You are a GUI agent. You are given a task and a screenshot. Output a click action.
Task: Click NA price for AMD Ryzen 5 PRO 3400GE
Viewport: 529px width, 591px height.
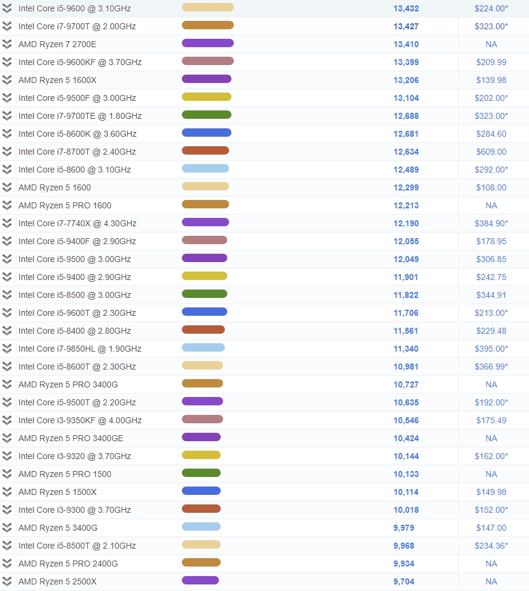tap(491, 438)
